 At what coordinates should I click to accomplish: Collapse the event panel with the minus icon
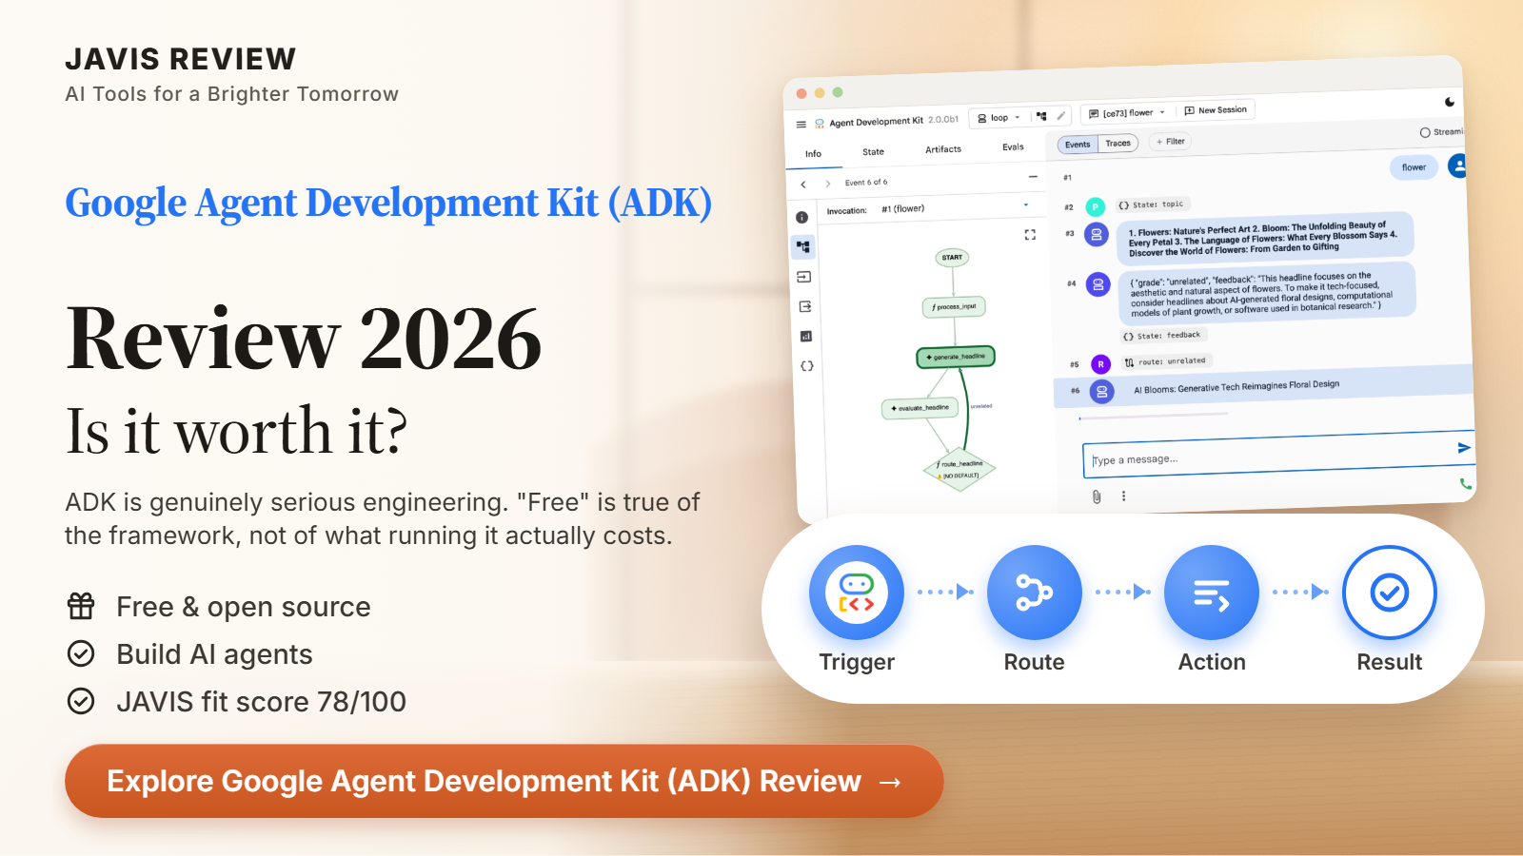[x=1033, y=177]
